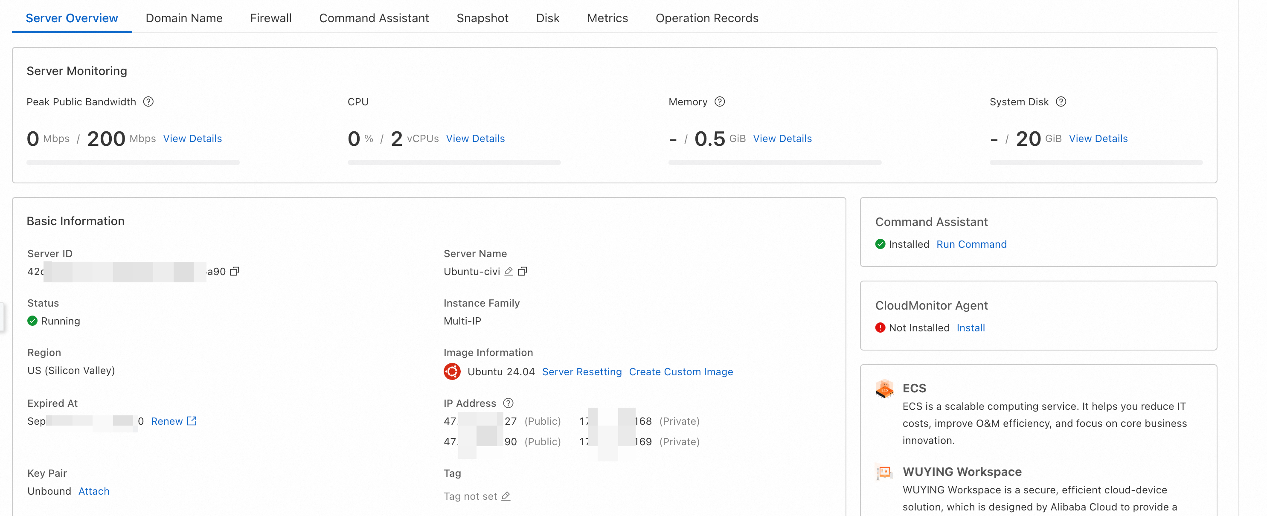
Task: Click Create Custom Image link
Action: point(681,371)
